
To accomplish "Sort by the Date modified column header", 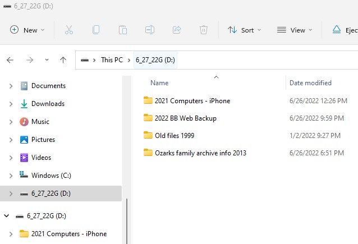I will (x=310, y=83).
